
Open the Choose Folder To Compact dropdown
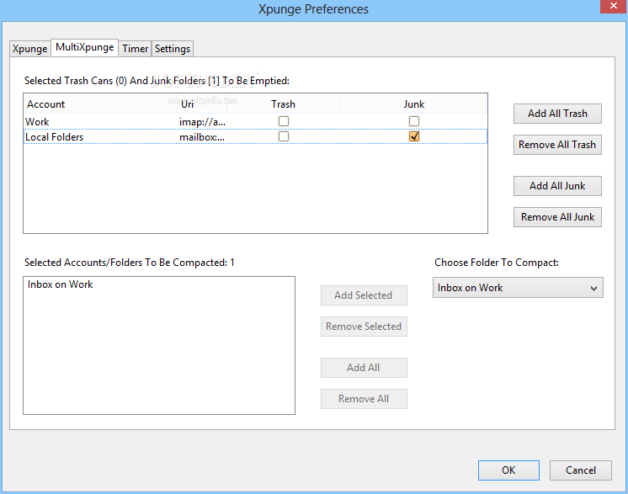[x=518, y=288]
